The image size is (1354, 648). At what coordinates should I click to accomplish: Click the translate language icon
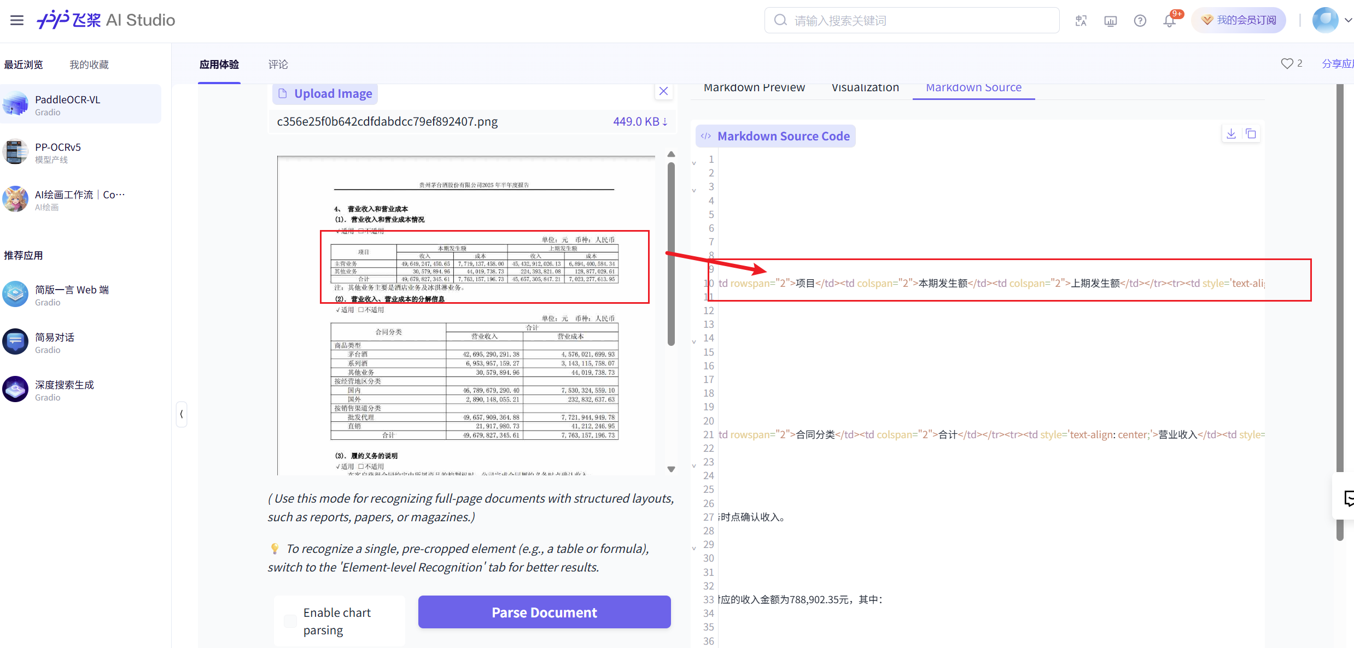click(x=1081, y=21)
